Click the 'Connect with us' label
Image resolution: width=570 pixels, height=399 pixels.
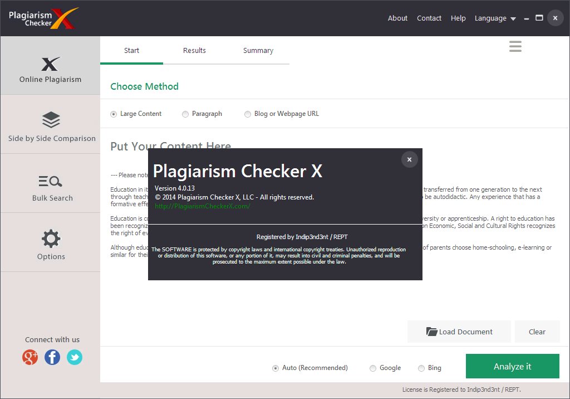(52, 340)
